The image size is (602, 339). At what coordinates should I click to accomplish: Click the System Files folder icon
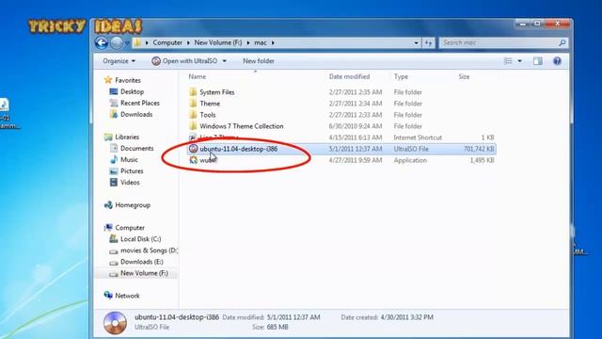[193, 92]
